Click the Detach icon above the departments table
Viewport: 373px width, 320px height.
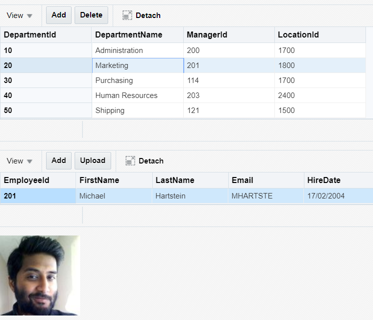(127, 15)
